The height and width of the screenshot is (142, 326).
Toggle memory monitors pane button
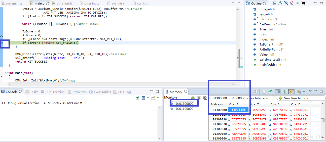click(x=278, y=92)
